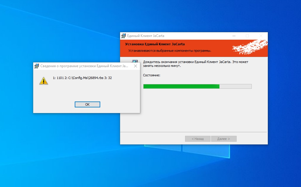Click the installer icon in error dialog title
The width and height of the screenshot is (301, 187).
(37, 66)
